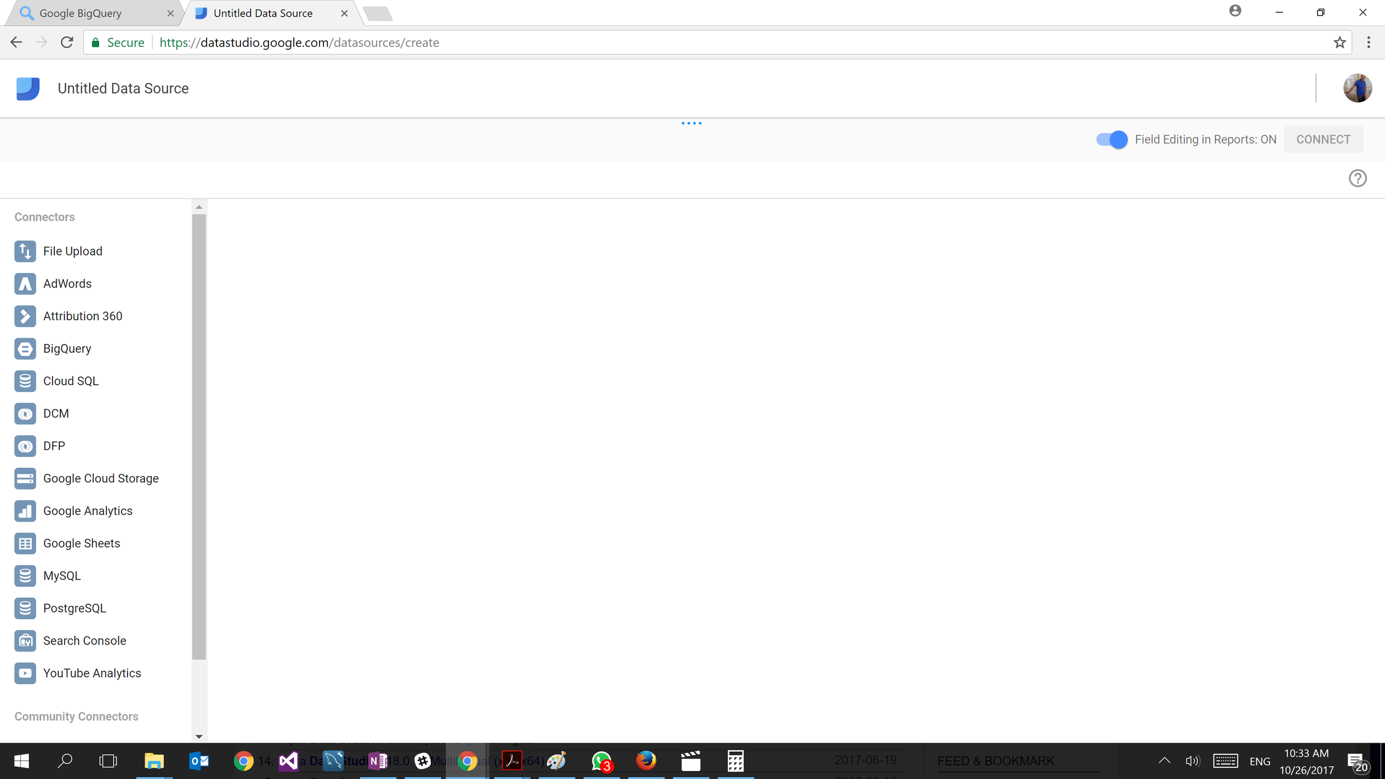The image size is (1385, 779).
Task: Click the BigQuery connector icon
Action: pyautogui.click(x=25, y=349)
